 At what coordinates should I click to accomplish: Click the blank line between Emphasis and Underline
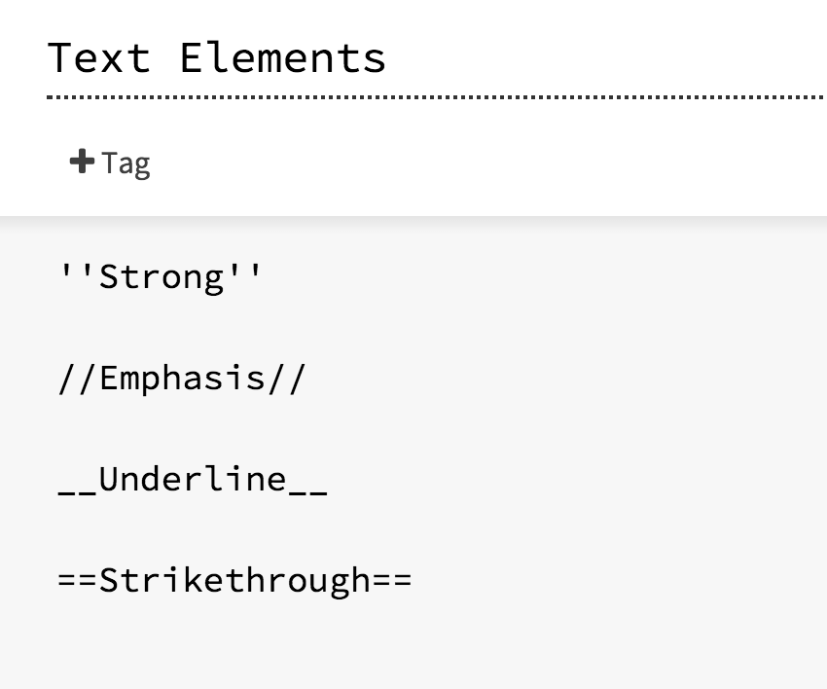[x=292, y=429]
